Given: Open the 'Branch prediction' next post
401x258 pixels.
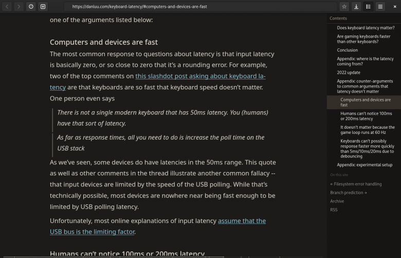Looking at the screenshot, I should pyautogui.click(x=349, y=193).
